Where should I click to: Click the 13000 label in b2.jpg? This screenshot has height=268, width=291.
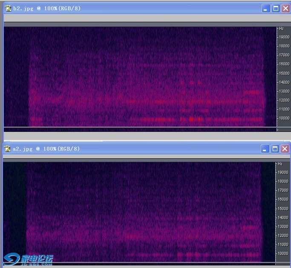click(x=284, y=91)
